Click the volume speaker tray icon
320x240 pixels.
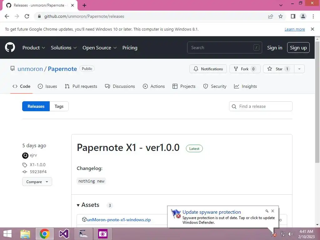(x=290, y=234)
